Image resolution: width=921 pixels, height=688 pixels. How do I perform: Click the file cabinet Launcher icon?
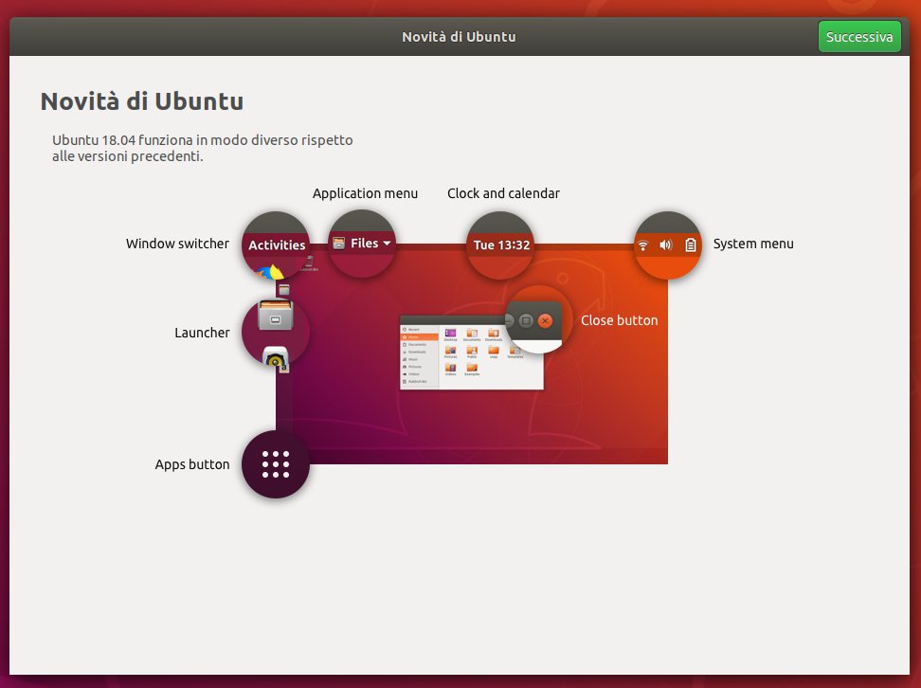click(x=276, y=316)
